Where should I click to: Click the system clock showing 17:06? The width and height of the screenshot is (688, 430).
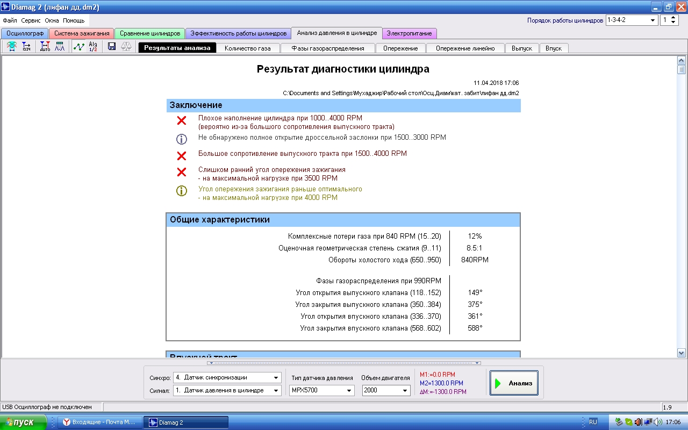click(673, 422)
